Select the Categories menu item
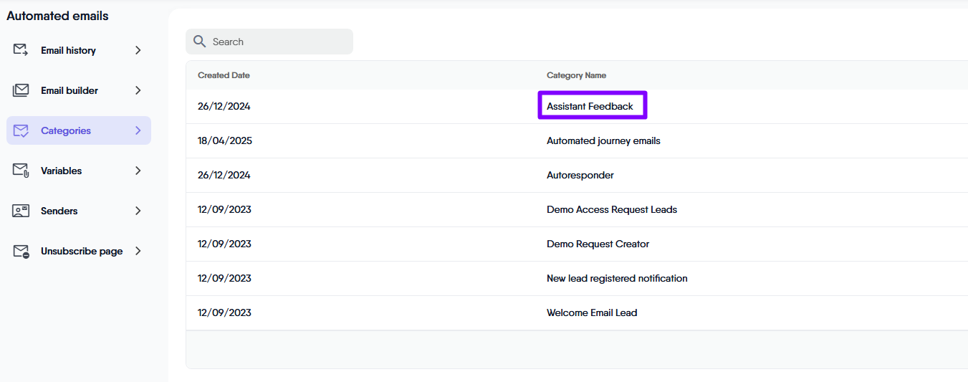The height and width of the screenshot is (382, 968). point(66,130)
